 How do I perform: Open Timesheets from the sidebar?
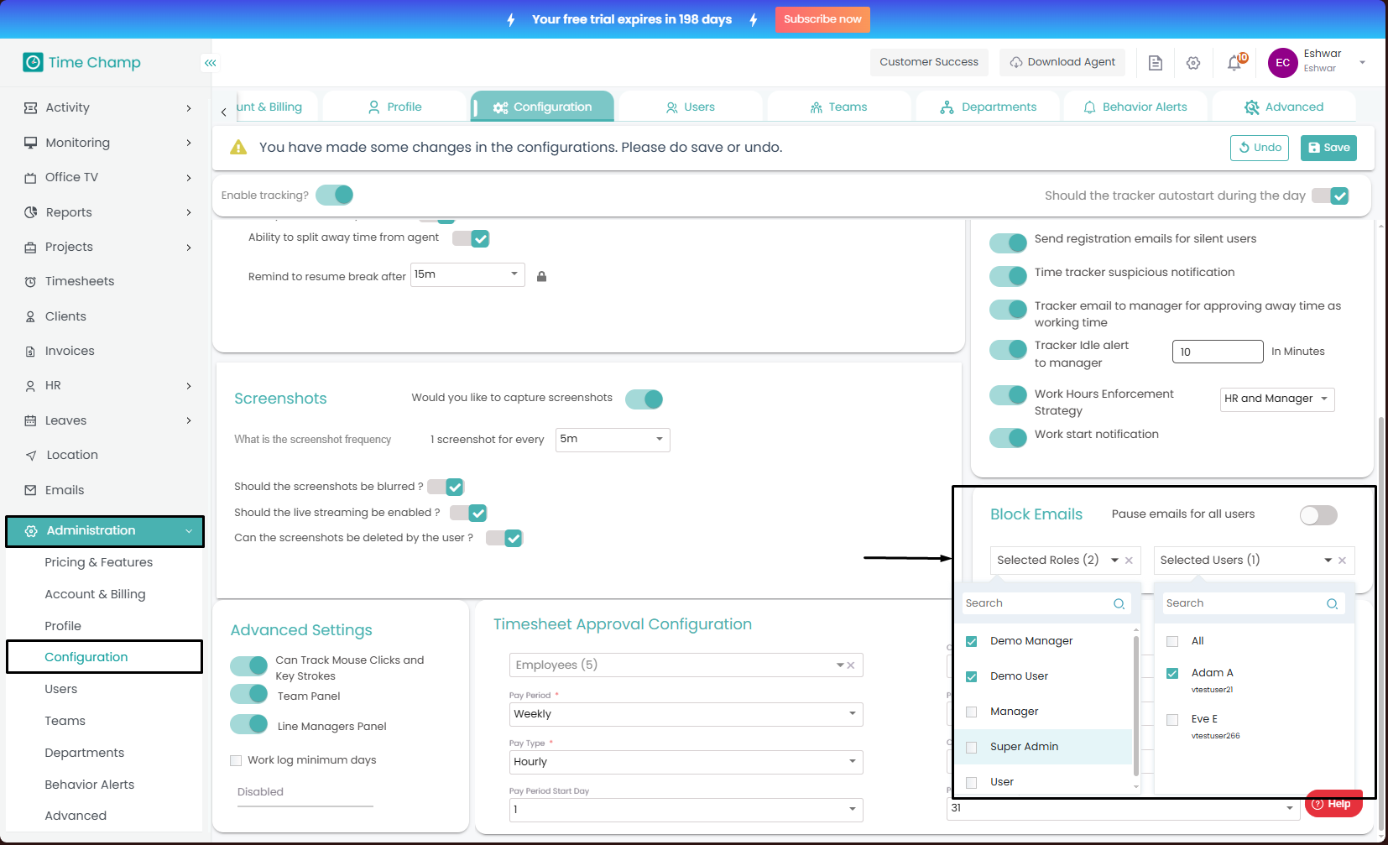[80, 282]
